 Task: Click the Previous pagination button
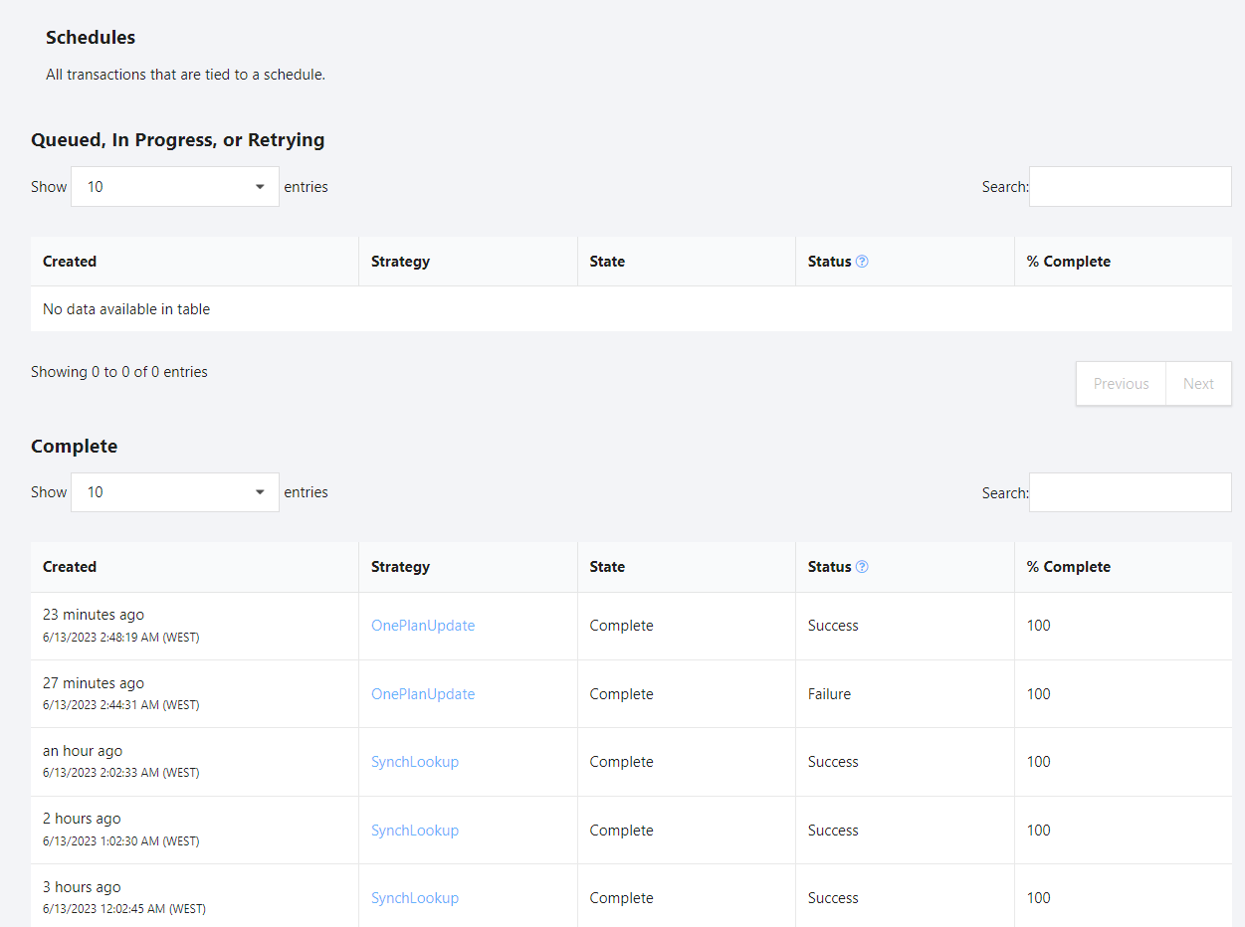coord(1121,383)
